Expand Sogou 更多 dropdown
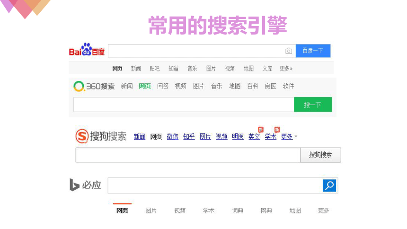Viewport: 407px width, 229px height. coord(289,137)
